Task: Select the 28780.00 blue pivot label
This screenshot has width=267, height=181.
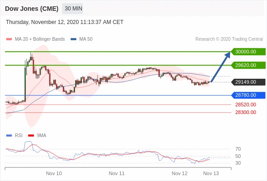Action: pos(248,95)
